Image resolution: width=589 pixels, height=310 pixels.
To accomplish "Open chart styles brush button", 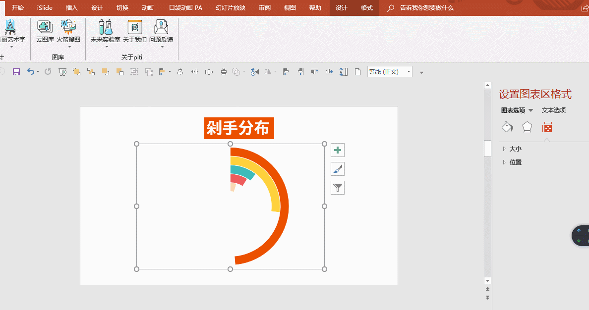I will pos(338,169).
